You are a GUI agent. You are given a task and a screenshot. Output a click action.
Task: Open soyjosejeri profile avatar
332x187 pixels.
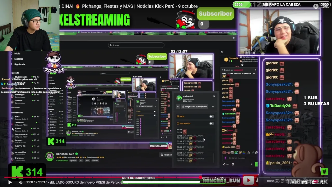coord(179,98)
